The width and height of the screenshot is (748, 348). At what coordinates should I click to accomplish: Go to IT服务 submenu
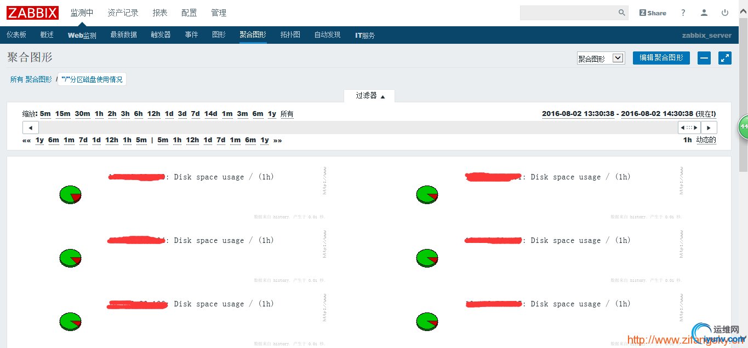click(366, 35)
